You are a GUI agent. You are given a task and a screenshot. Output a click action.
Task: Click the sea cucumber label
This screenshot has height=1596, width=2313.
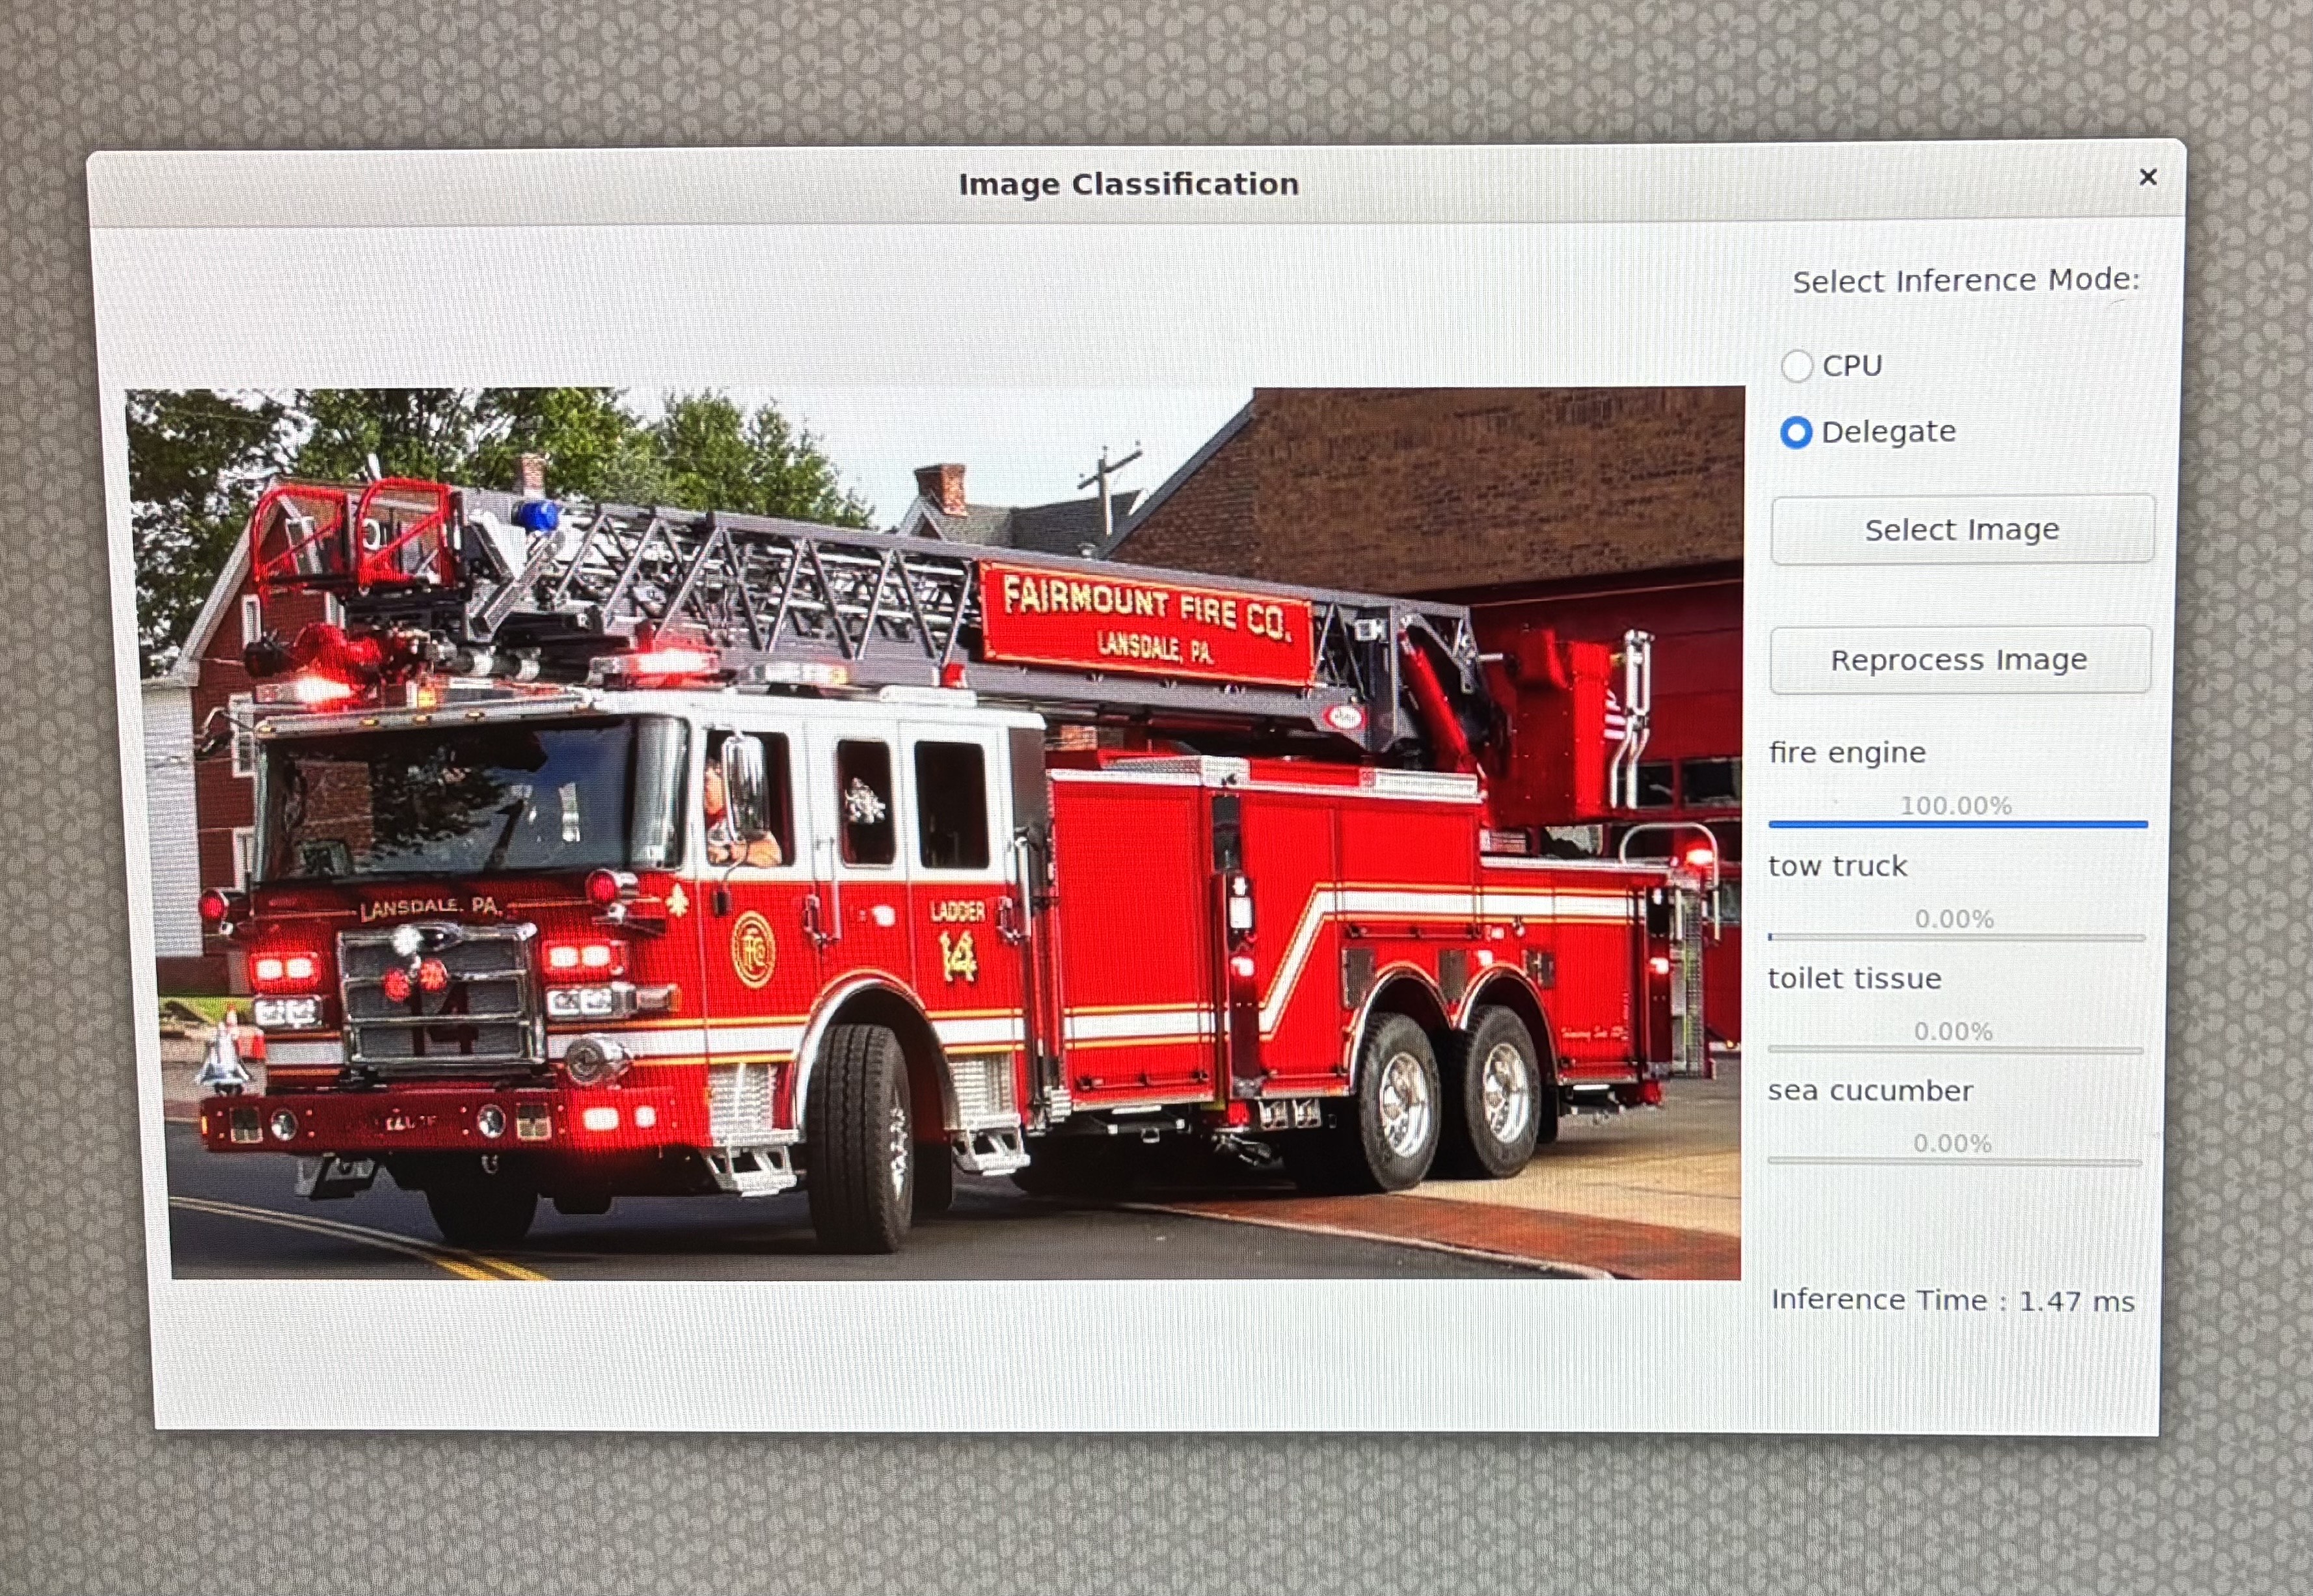pyautogui.click(x=1869, y=1091)
